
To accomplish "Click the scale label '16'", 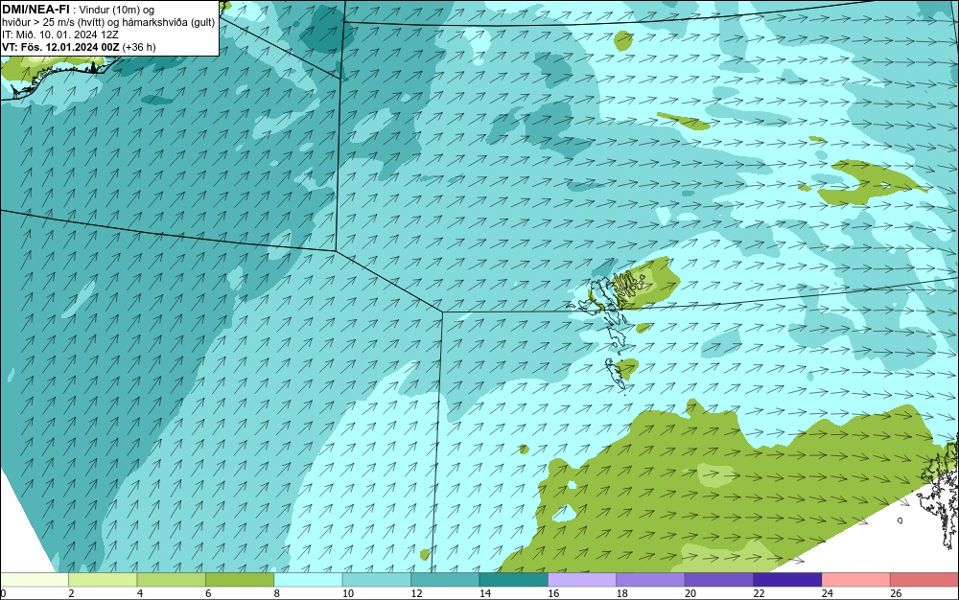I will [x=553, y=593].
